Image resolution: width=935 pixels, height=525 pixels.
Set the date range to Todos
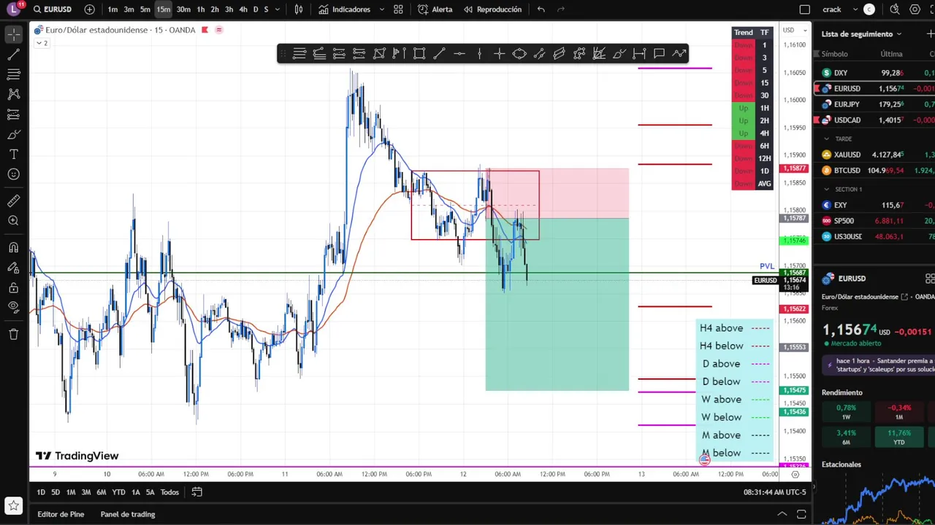point(169,492)
